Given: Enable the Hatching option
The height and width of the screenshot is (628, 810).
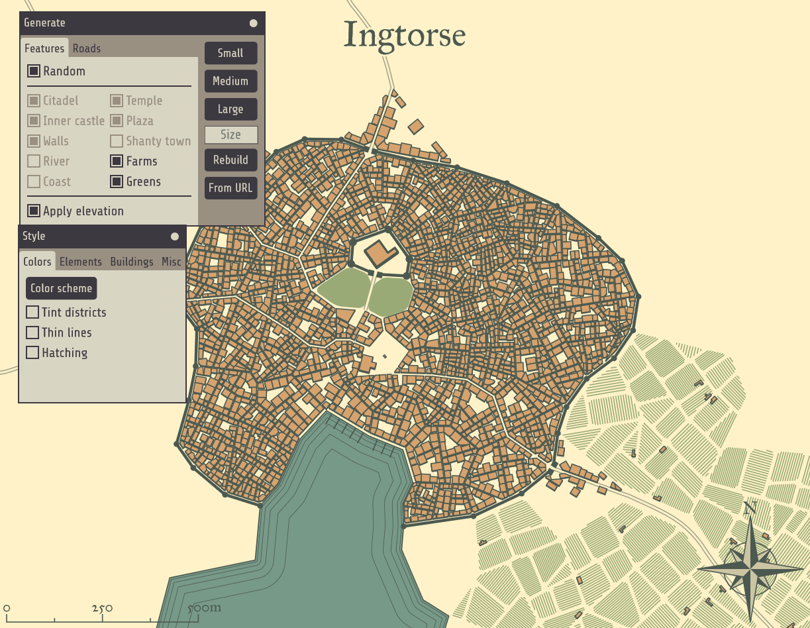Looking at the screenshot, I should (32, 352).
